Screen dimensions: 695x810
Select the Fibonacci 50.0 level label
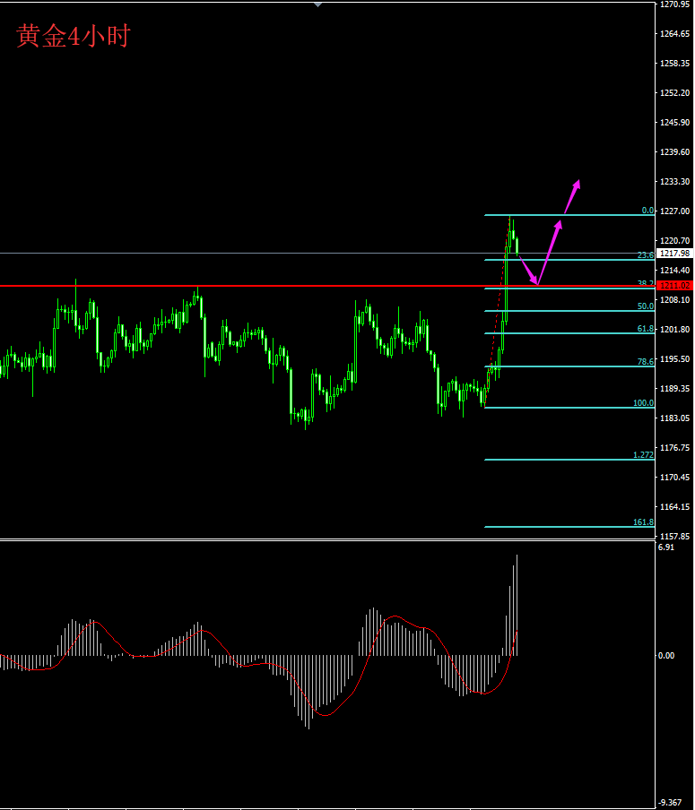point(646,306)
